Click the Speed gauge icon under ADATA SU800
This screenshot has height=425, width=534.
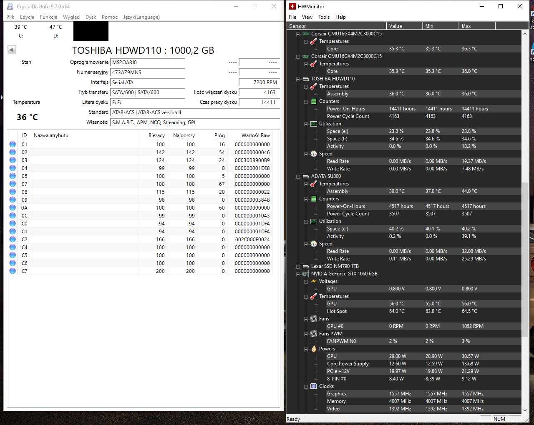tap(313, 244)
